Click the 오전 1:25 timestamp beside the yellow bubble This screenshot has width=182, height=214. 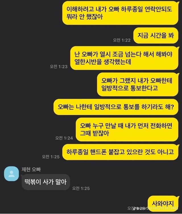51,157
